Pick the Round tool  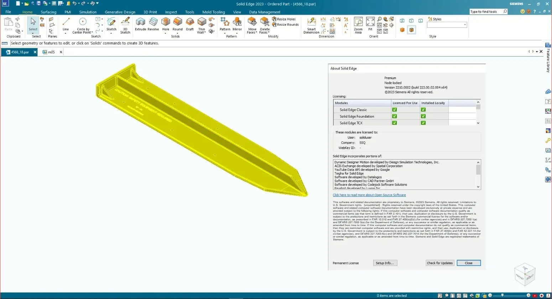point(177,24)
